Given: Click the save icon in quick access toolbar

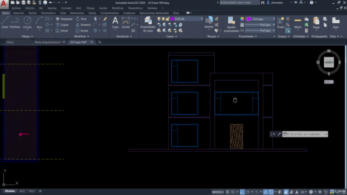Looking at the screenshot, I should point(23,2).
